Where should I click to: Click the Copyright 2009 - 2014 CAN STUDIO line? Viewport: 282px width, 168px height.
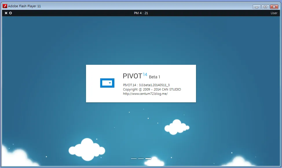[x=152, y=89]
